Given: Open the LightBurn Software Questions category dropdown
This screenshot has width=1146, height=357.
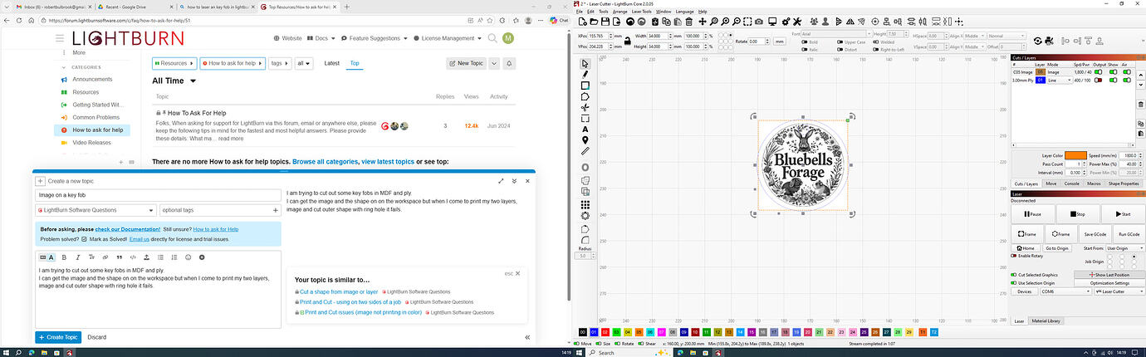Looking at the screenshot, I should 95,211.
